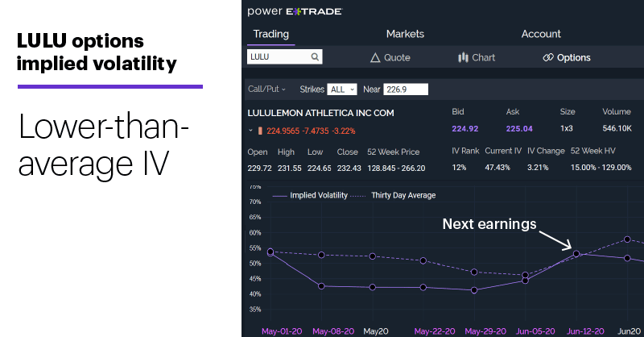
Task: Click the last price 224.9565
Action: [283, 131]
